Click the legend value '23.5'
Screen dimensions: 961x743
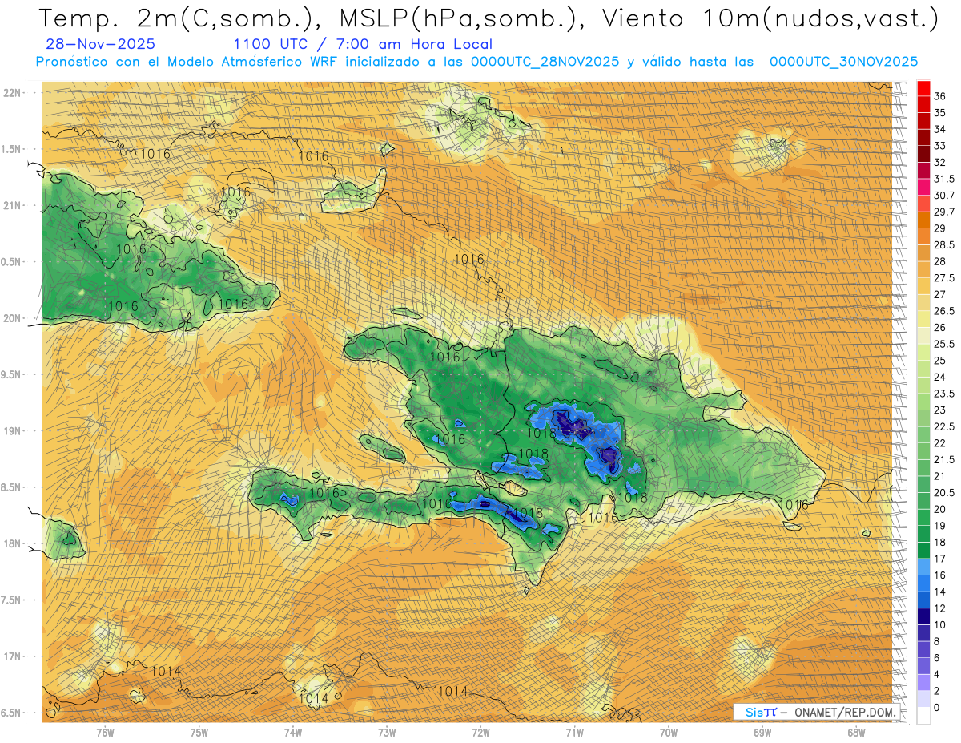(x=944, y=394)
